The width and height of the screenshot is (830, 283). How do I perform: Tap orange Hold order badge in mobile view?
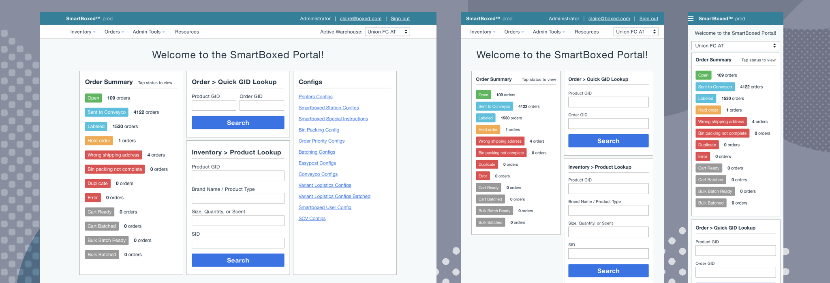click(708, 110)
